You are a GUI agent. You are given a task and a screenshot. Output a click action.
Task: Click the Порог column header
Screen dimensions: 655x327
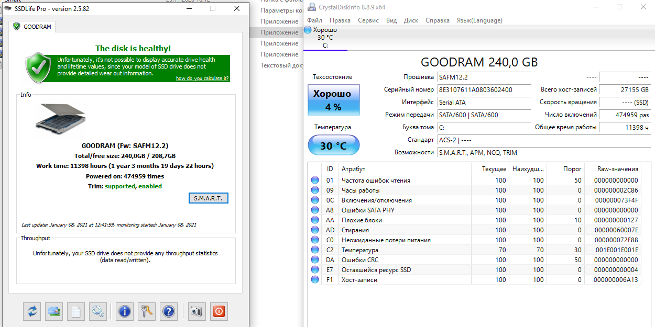pos(566,169)
